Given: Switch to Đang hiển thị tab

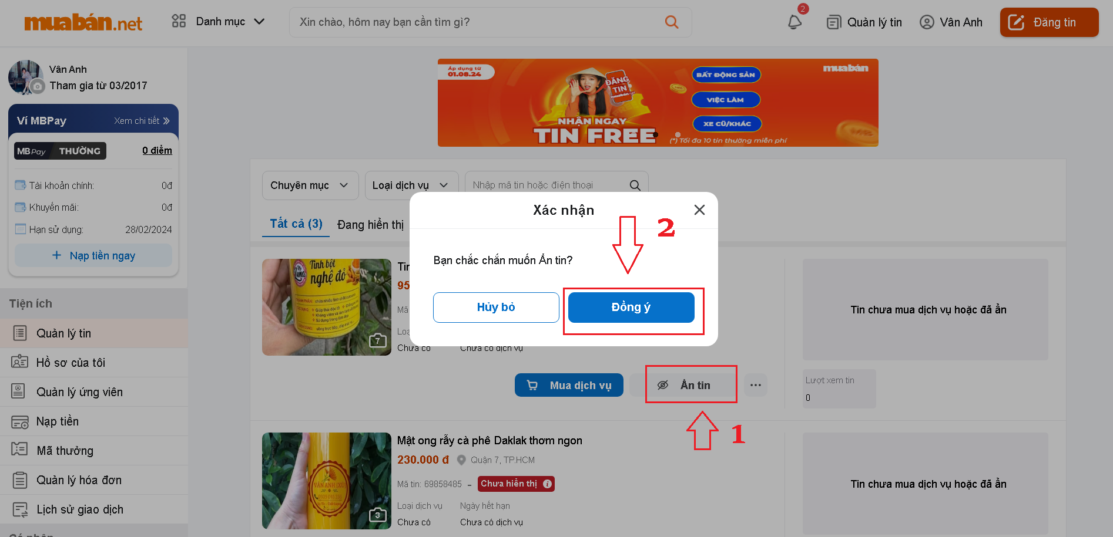Looking at the screenshot, I should pyautogui.click(x=370, y=225).
